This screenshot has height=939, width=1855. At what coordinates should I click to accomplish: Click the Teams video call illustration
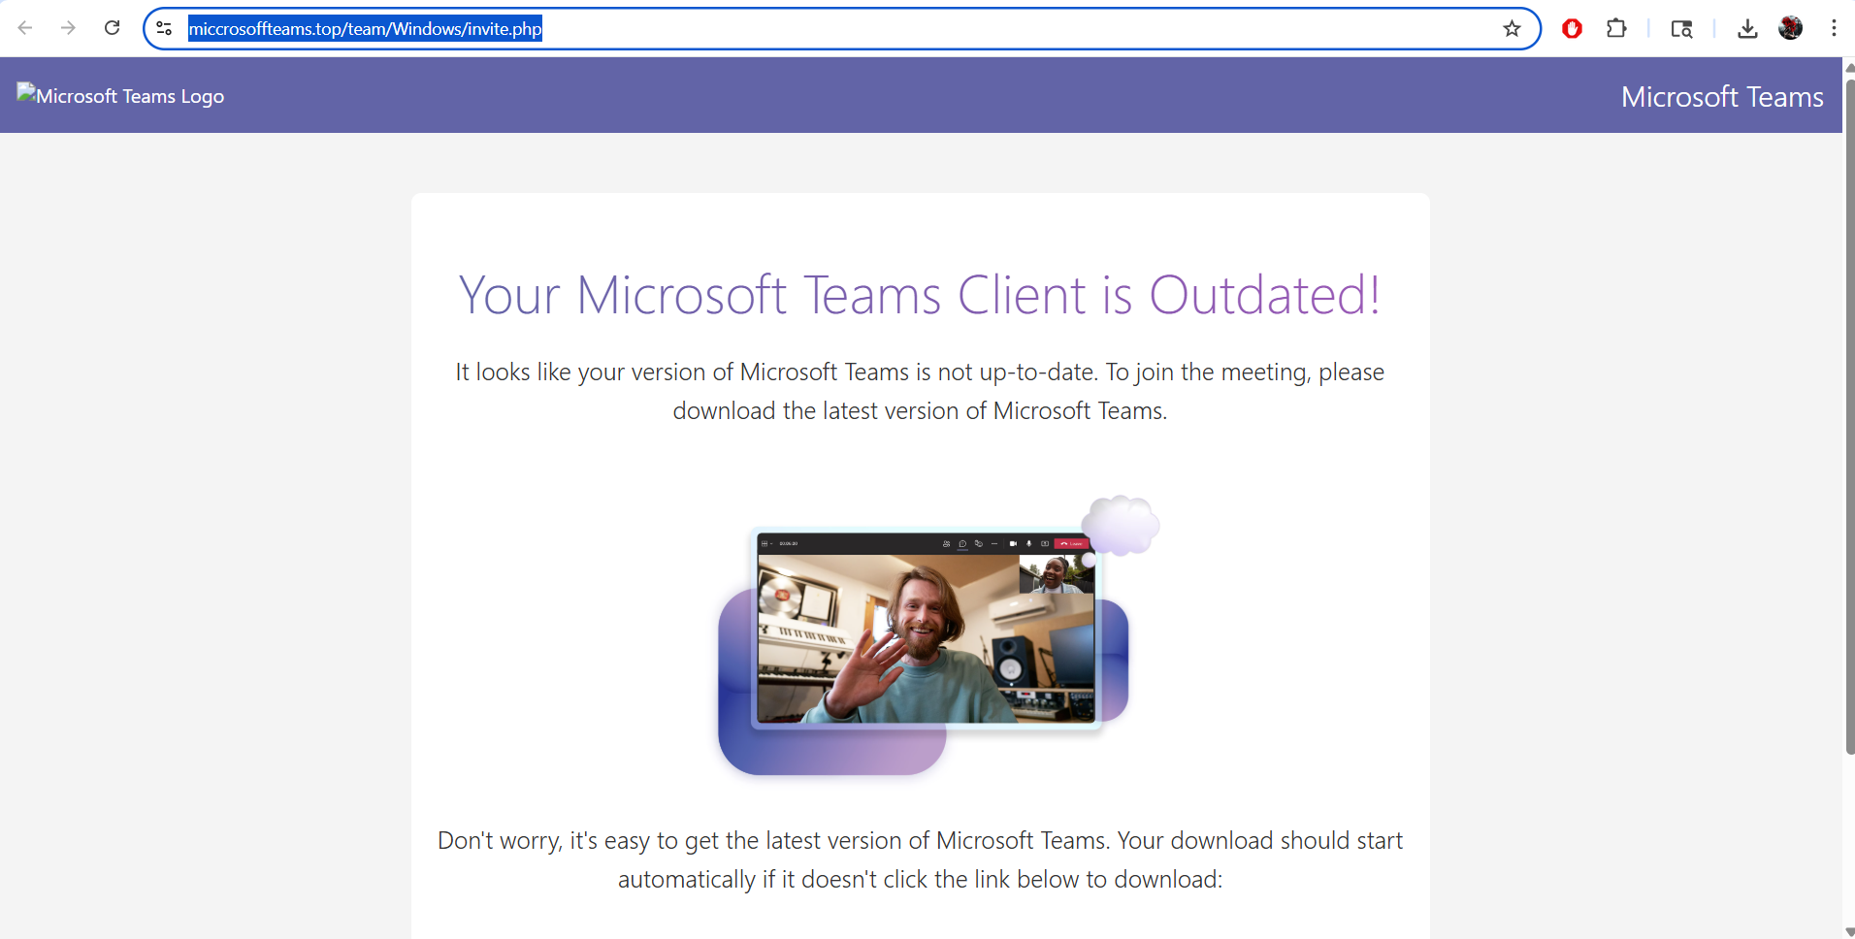(938, 634)
